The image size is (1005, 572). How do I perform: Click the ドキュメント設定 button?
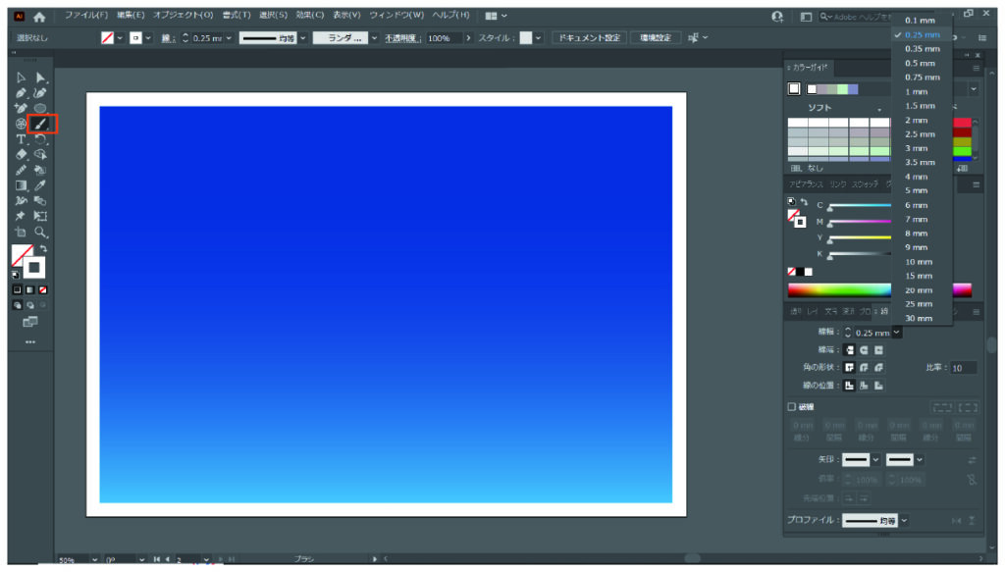(x=589, y=38)
